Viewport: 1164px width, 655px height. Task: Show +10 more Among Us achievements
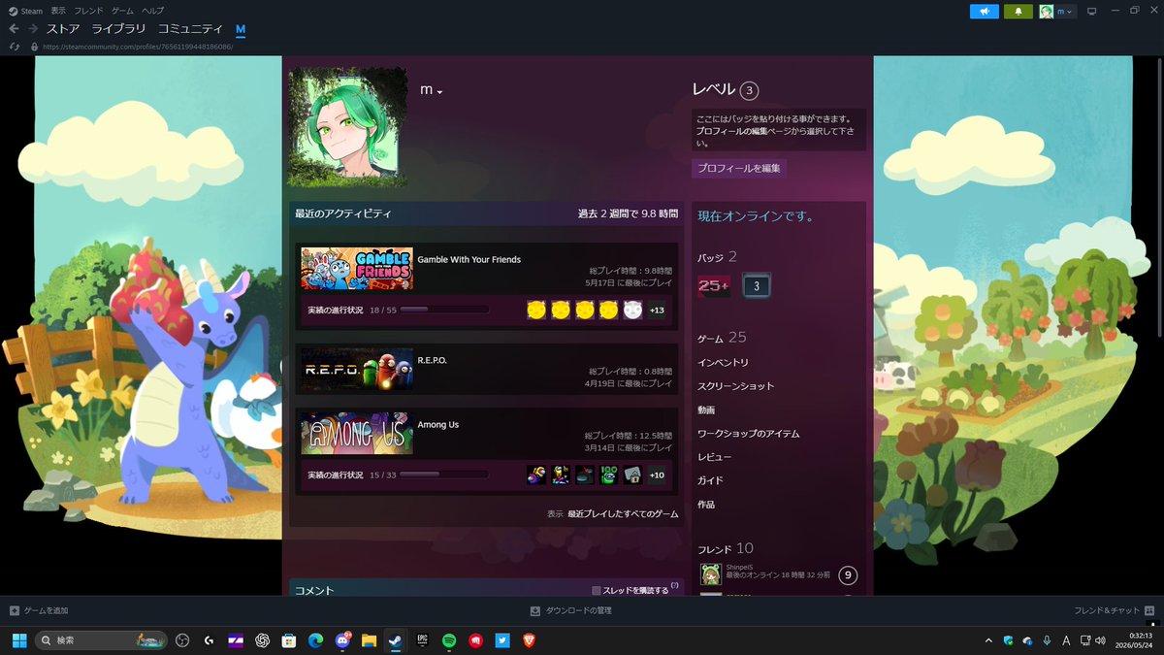657,475
